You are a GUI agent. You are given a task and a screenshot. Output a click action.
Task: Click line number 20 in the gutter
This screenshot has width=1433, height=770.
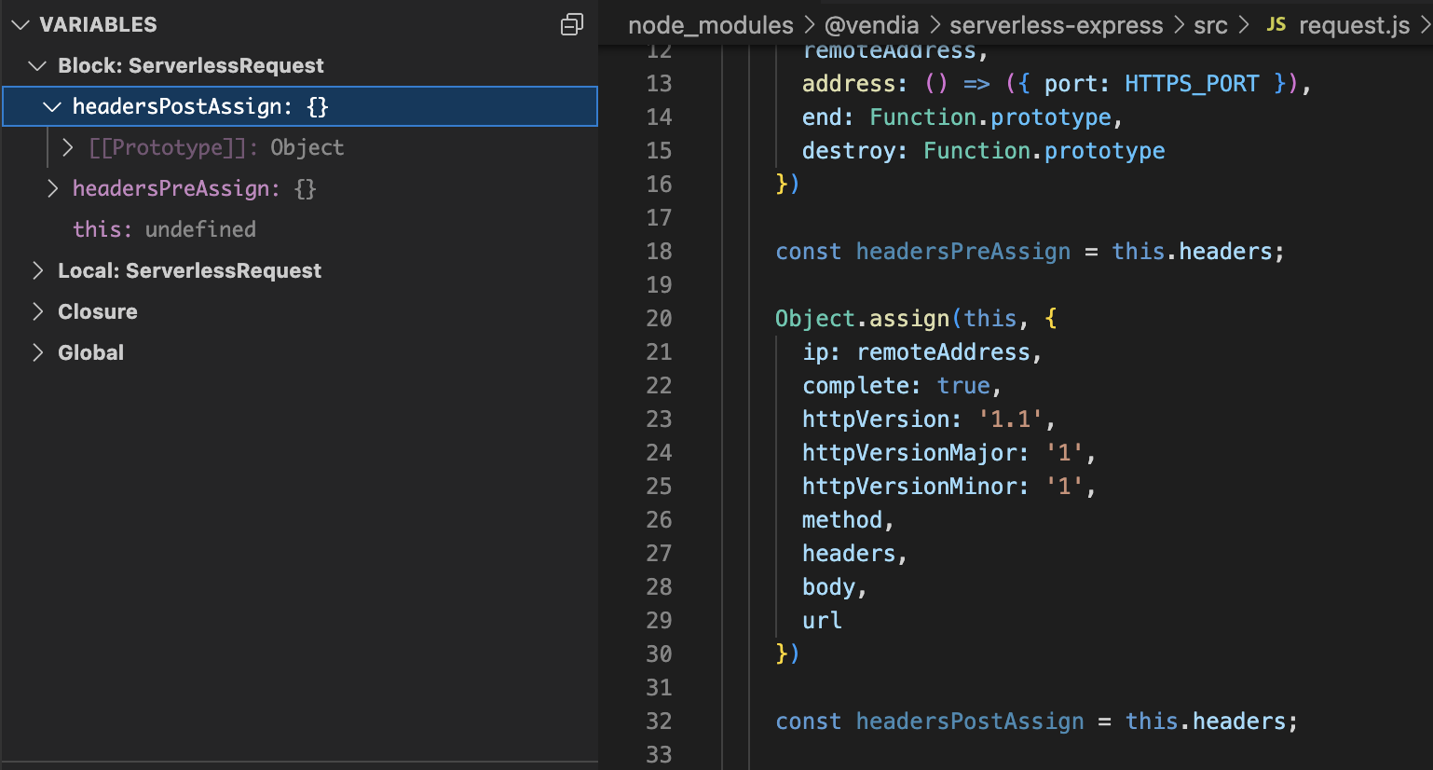[x=659, y=319]
